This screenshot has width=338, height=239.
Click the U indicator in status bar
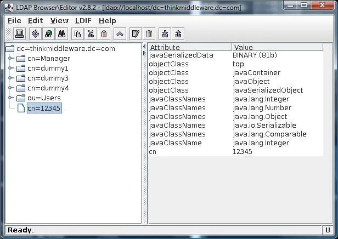(x=328, y=230)
